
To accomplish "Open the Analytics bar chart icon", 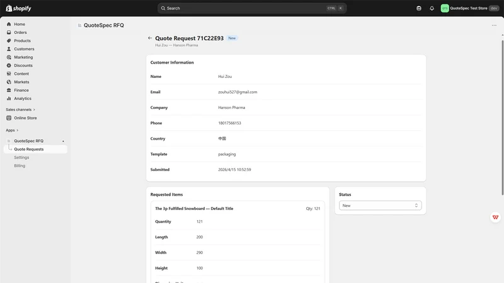I will pos(9,99).
